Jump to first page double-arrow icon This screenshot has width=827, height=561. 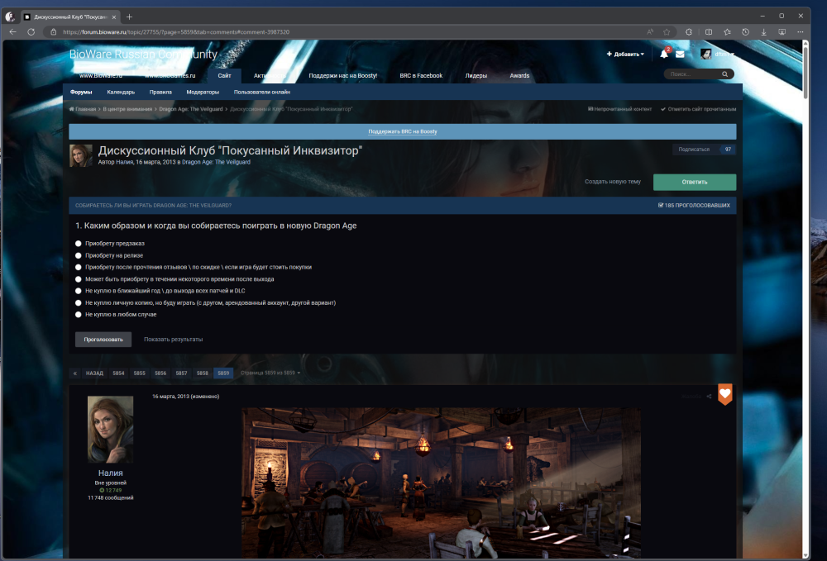coord(75,373)
